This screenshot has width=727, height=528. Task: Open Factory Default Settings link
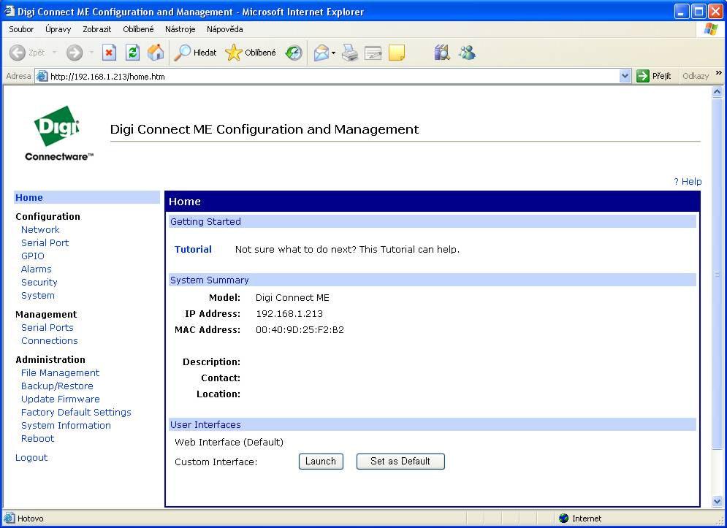click(x=76, y=412)
